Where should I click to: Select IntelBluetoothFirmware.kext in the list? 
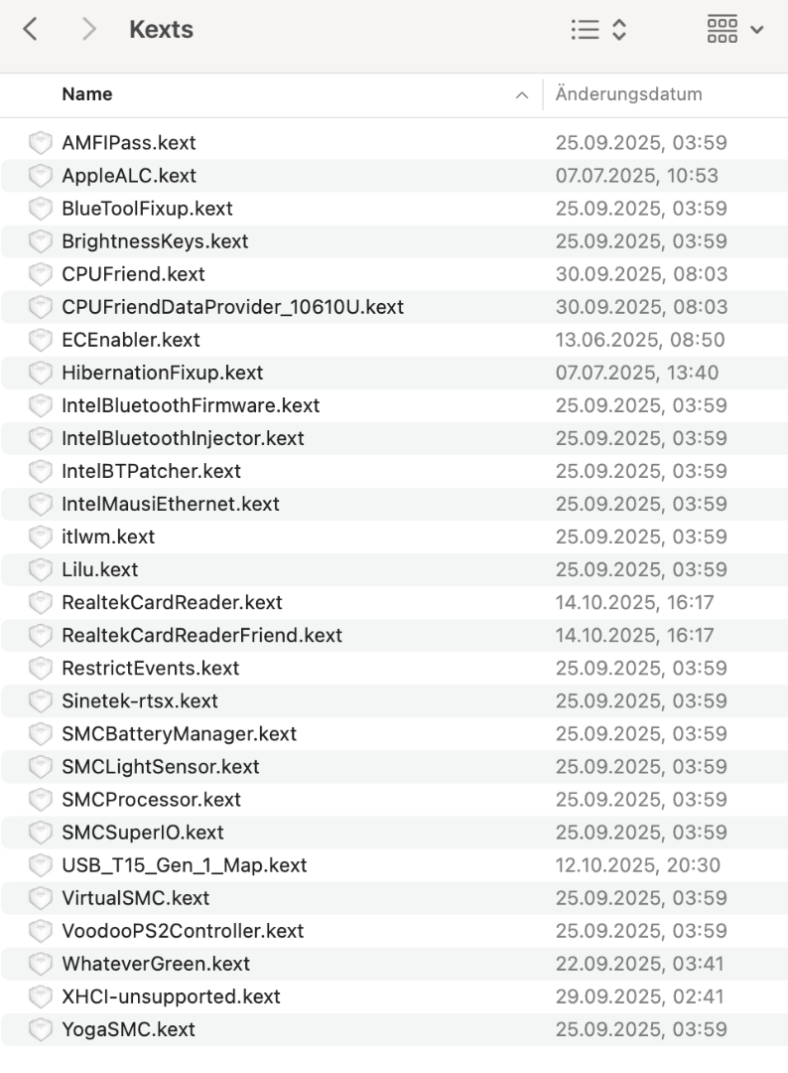point(191,406)
